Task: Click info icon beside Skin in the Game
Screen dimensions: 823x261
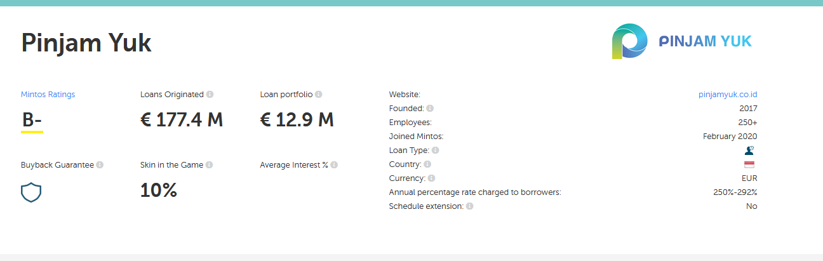Action: click(210, 165)
